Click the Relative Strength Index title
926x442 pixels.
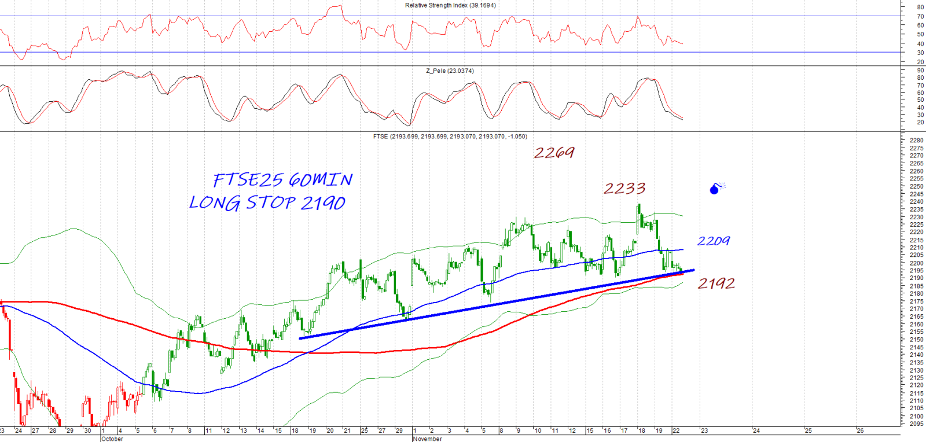tap(450, 5)
